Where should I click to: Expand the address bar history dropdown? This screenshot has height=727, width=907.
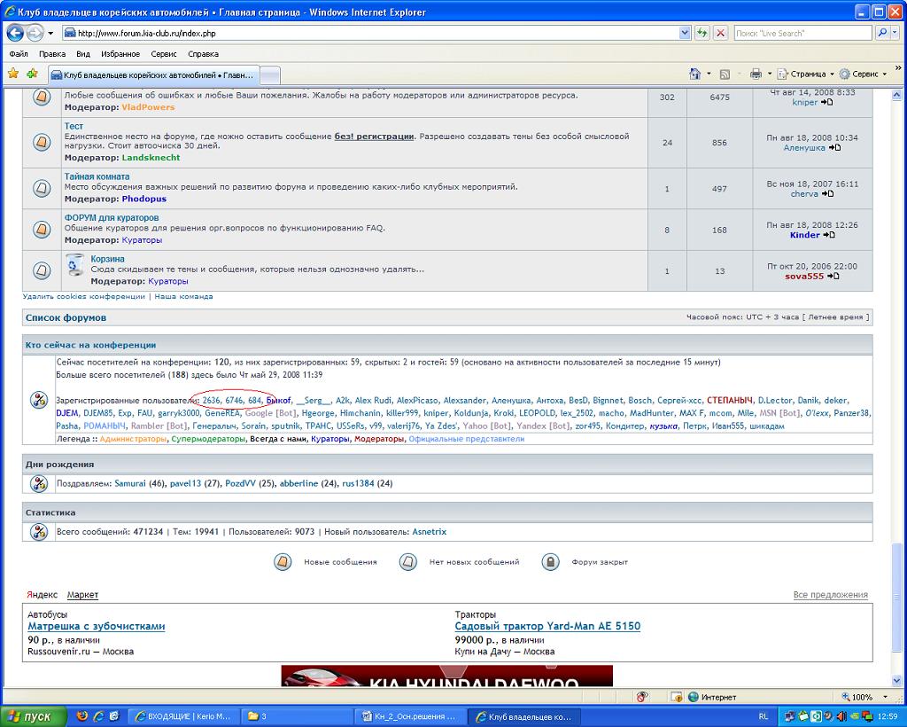[x=685, y=33]
